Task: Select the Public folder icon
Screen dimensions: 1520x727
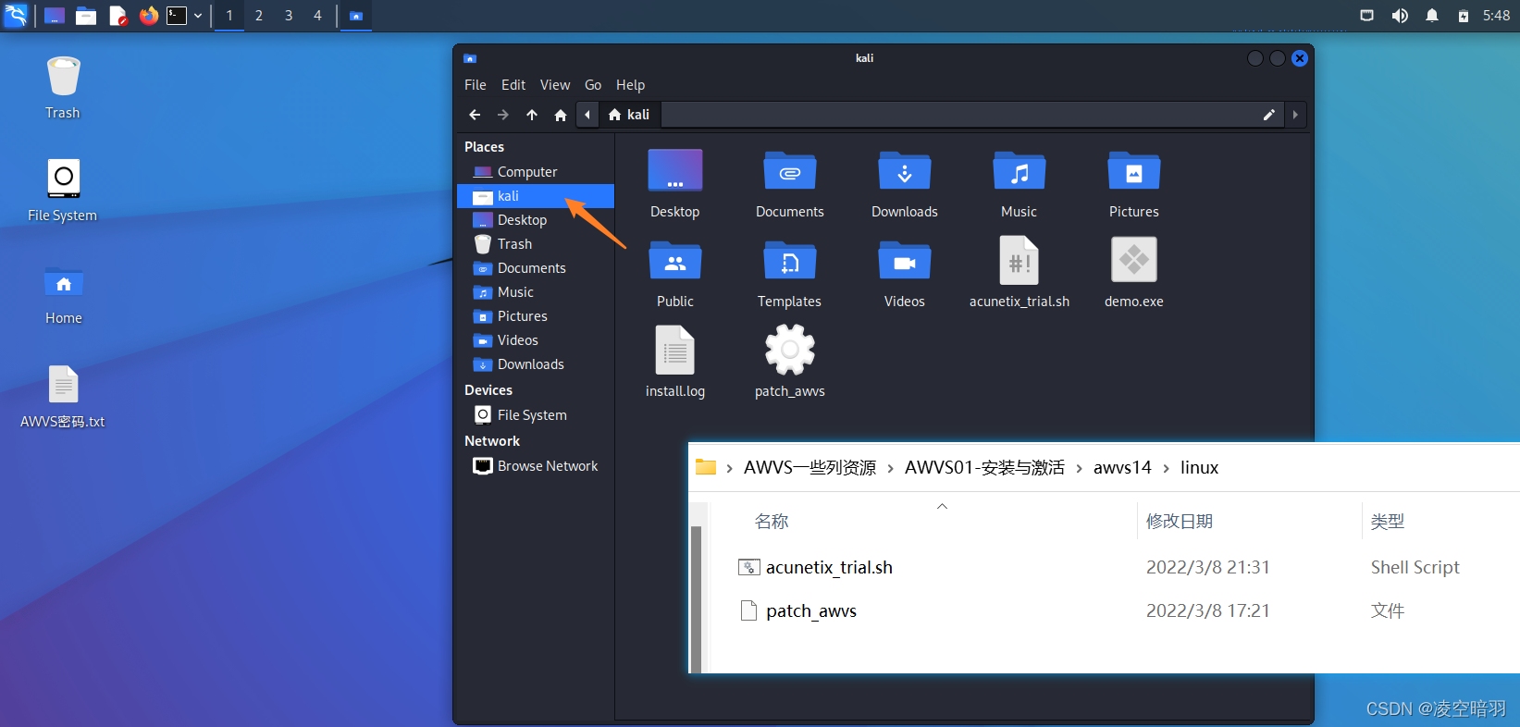Action: (x=675, y=274)
